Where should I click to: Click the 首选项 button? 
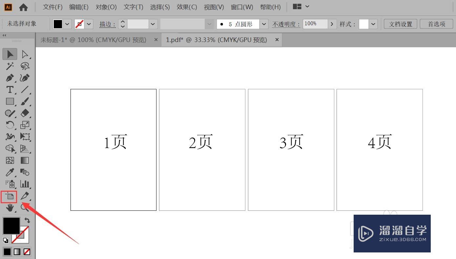[x=437, y=24]
